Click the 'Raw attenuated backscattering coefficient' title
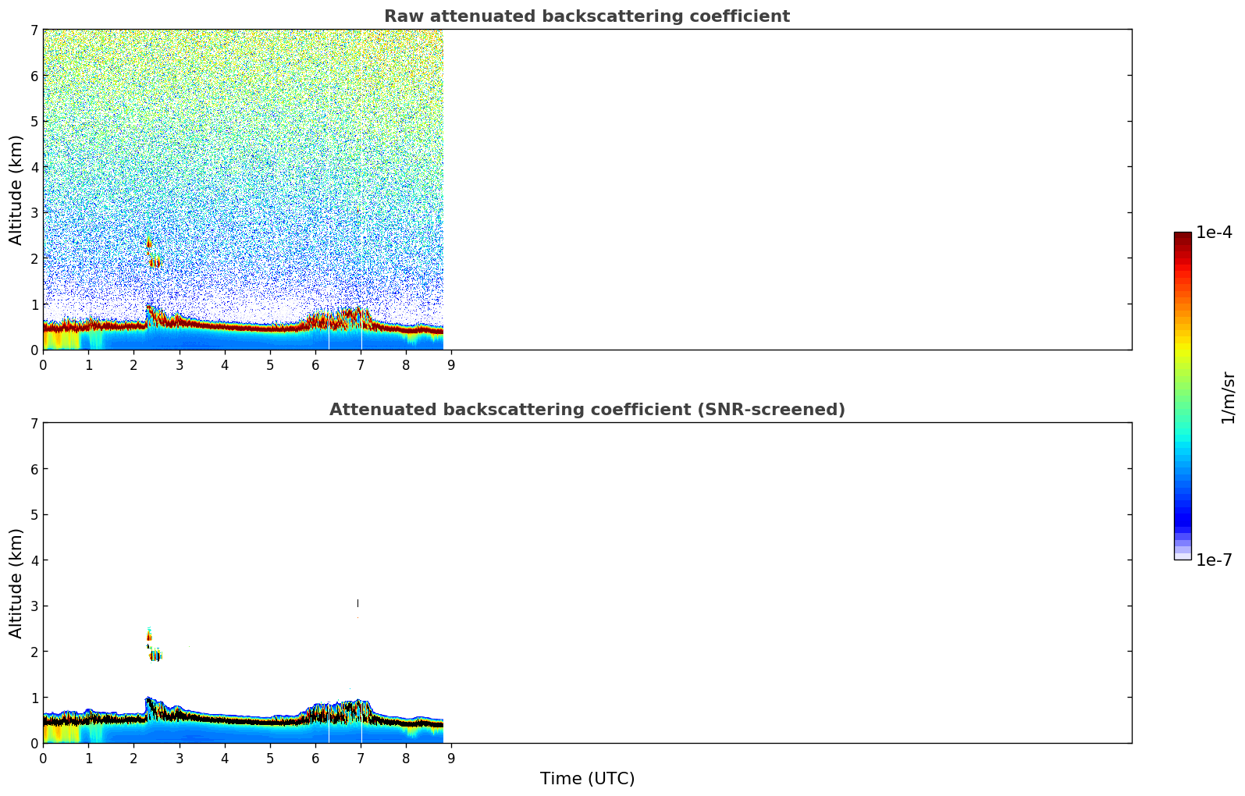The image size is (1245, 796). pos(587,16)
